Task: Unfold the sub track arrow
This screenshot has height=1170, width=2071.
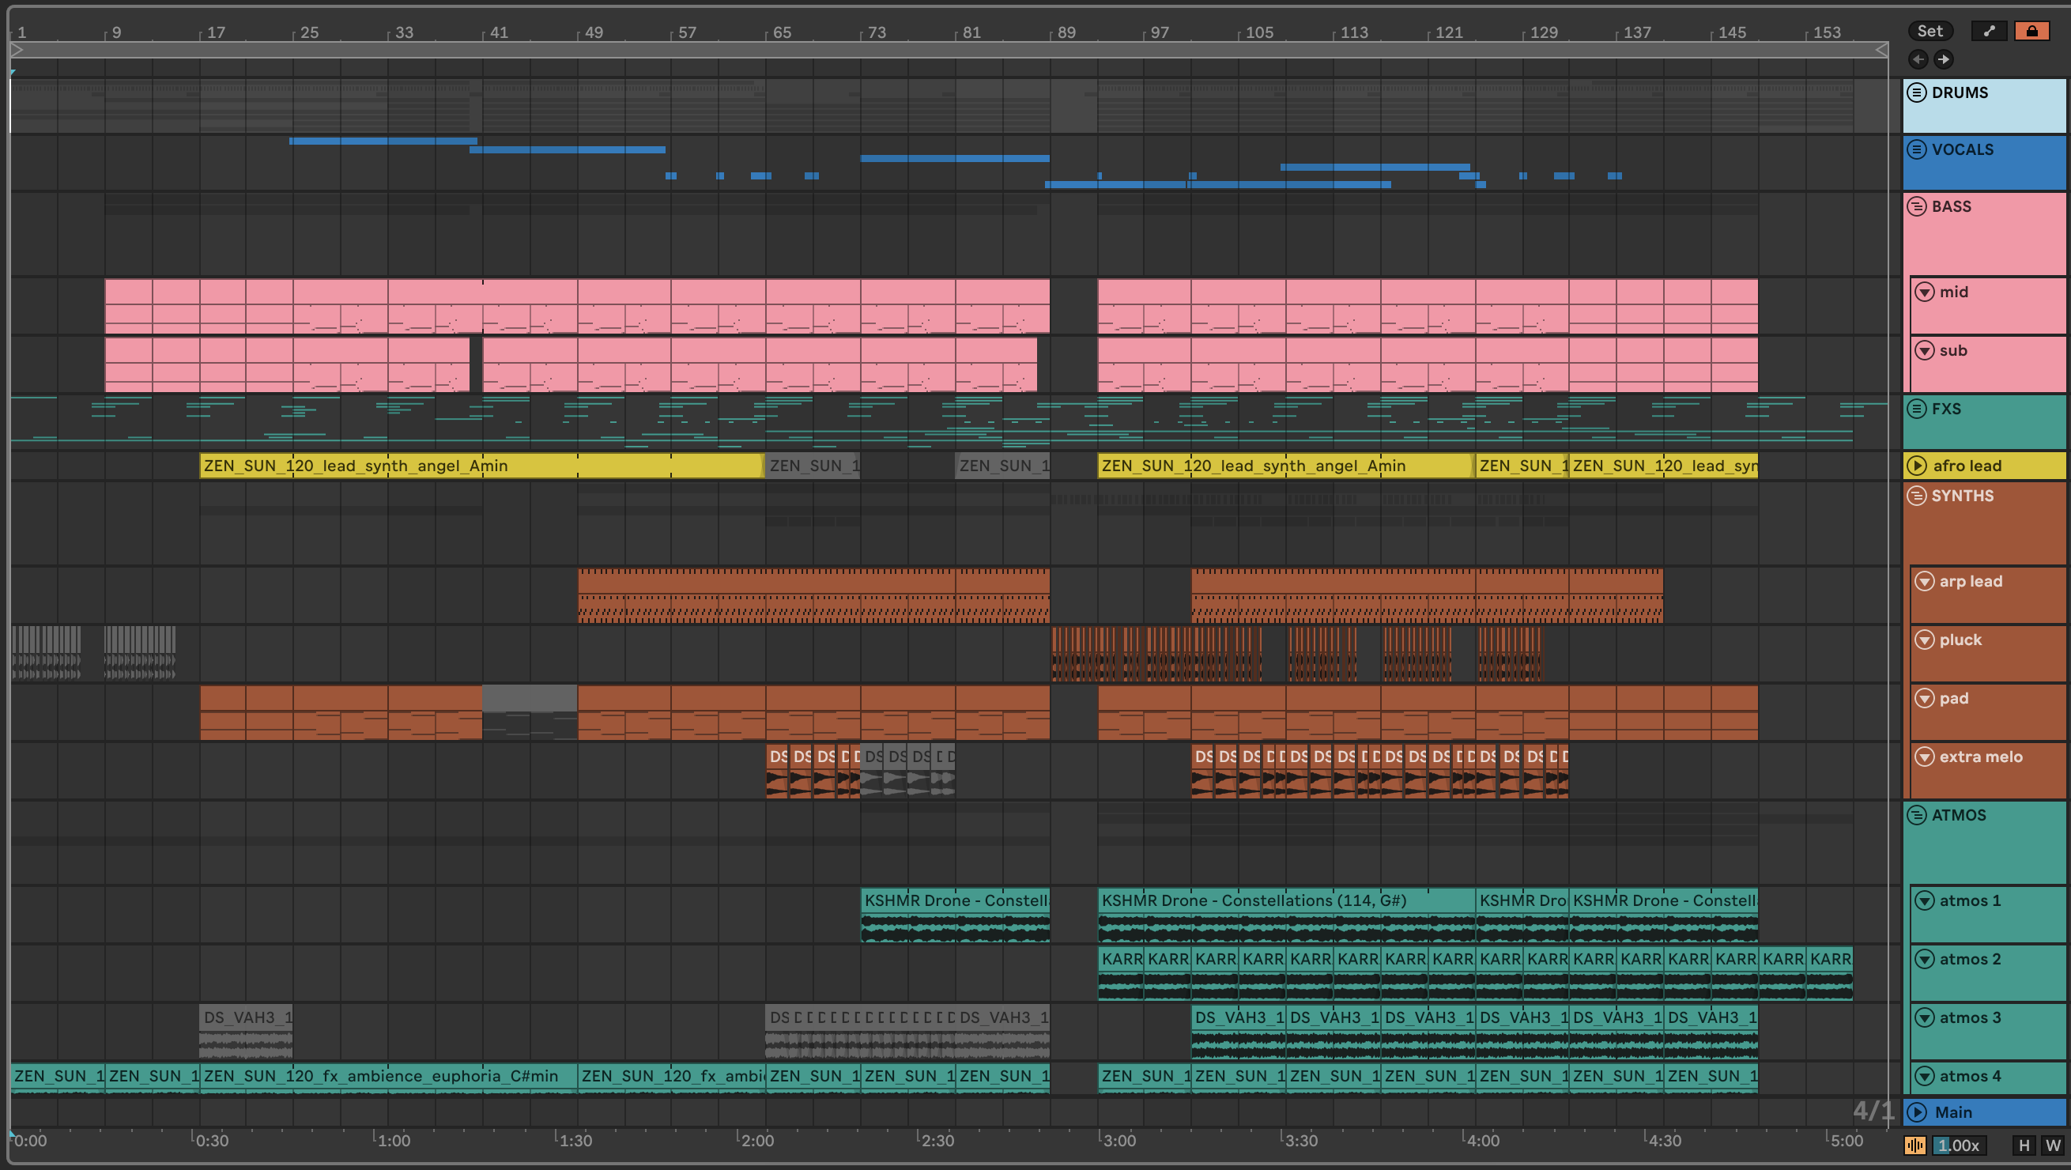Action: coord(1925,350)
